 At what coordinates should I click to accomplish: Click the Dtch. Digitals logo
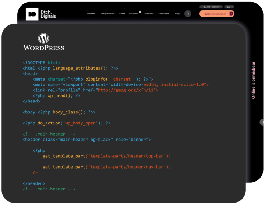41,14
